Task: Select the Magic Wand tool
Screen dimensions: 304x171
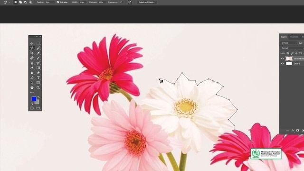Action: tap(38, 48)
